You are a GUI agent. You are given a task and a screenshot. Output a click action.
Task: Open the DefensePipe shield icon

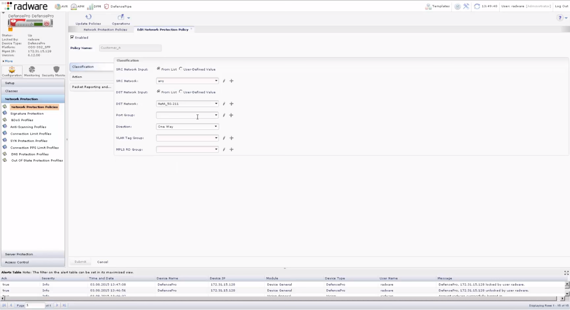107,6
